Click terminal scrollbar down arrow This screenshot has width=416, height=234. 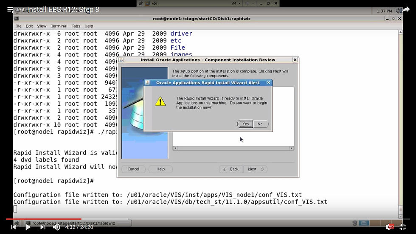pyautogui.click(x=400, y=216)
